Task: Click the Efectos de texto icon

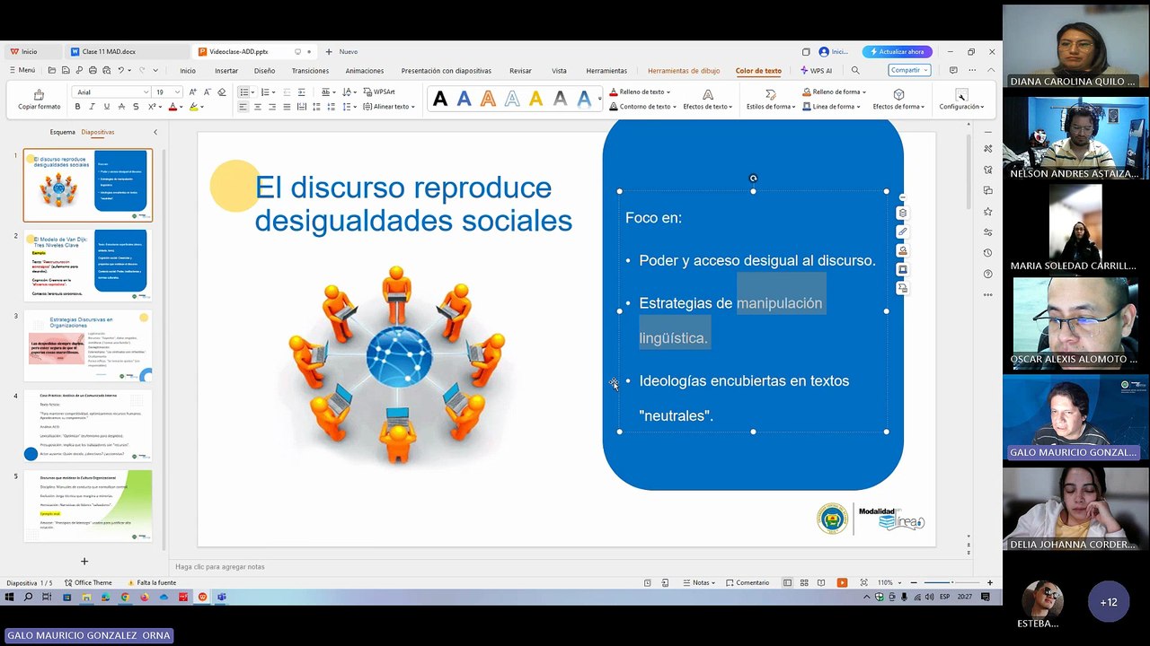Action: 707,94
